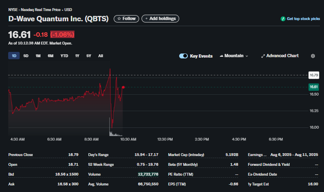Select the 6M range tab
Image resolution: width=324 pixels, height=192 pixels.
51,56
